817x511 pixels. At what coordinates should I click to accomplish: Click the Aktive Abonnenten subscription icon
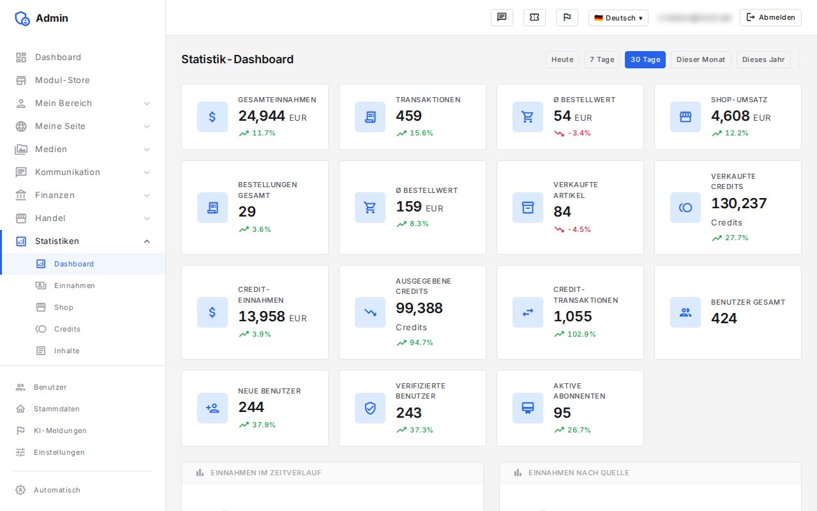coord(528,408)
